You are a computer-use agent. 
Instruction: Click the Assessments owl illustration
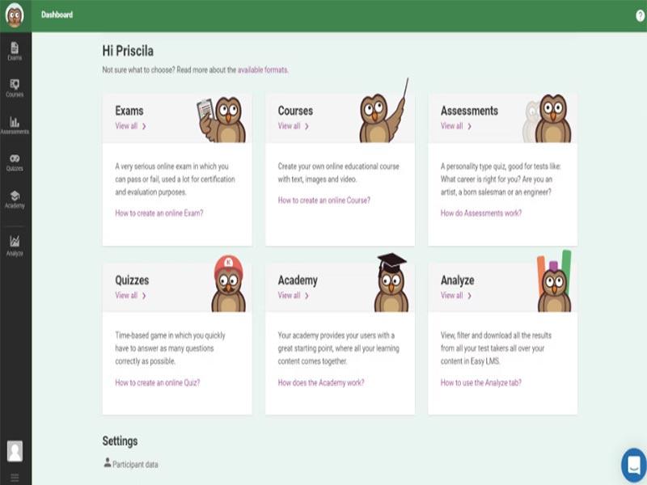click(548, 118)
